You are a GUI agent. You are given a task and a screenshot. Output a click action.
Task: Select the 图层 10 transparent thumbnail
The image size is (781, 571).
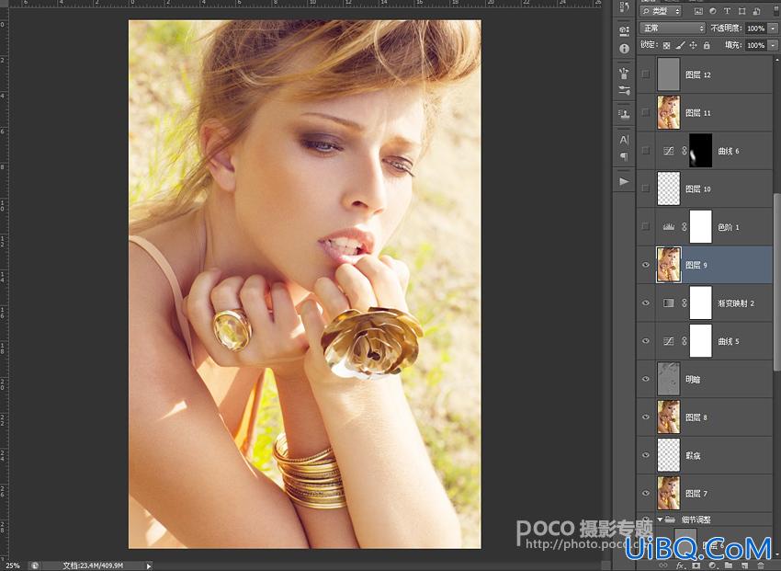coord(668,188)
